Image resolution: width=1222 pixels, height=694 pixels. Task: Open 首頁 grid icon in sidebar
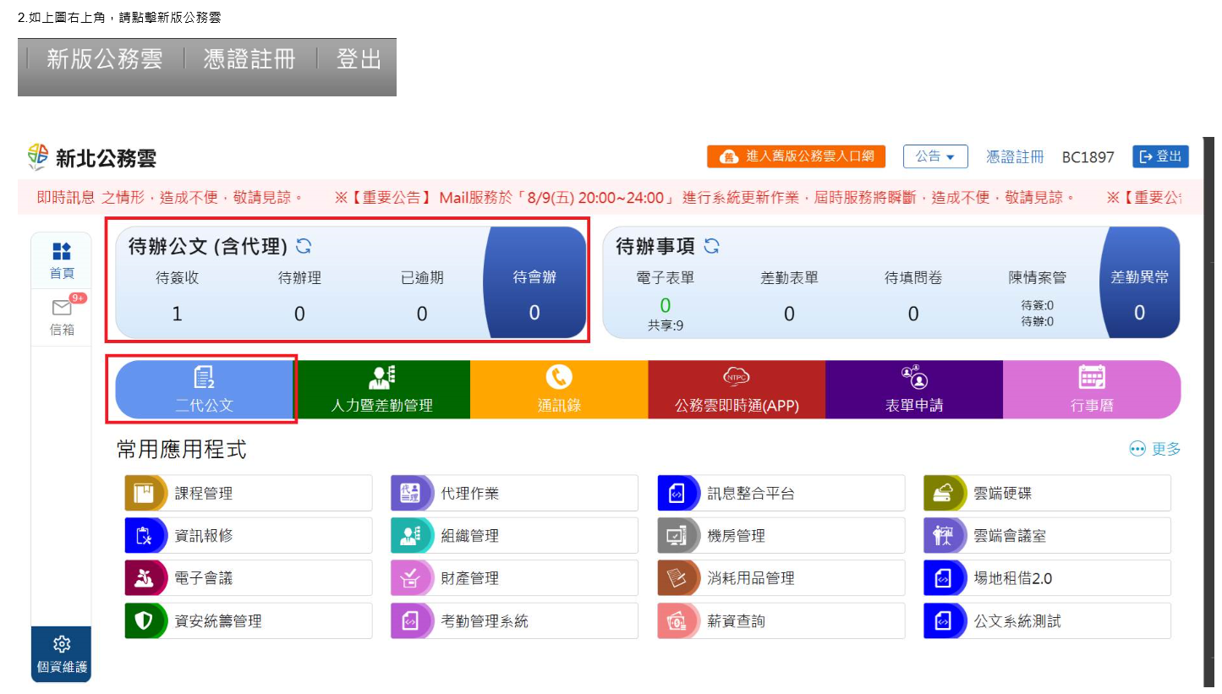62,251
